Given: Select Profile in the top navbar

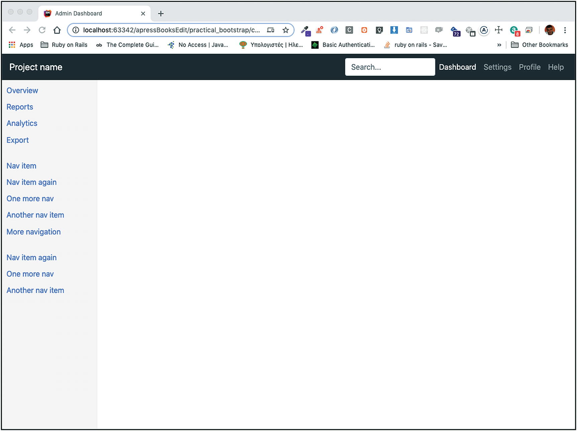Looking at the screenshot, I should [x=530, y=67].
